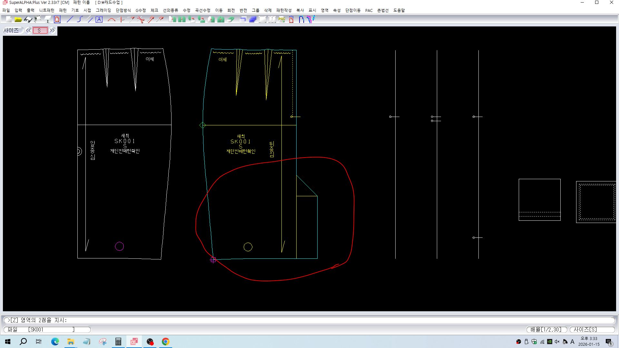Select the straight line drawing tool
The width and height of the screenshot is (619, 348).
click(x=70, y=20)
